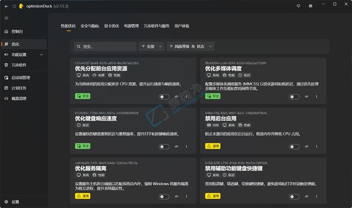Image resolution: width=352 pixels, height=208 pixels.
Task: Click 系统 tag on 禁用辅助功能键盘快捷键
Action: point(213,175)
